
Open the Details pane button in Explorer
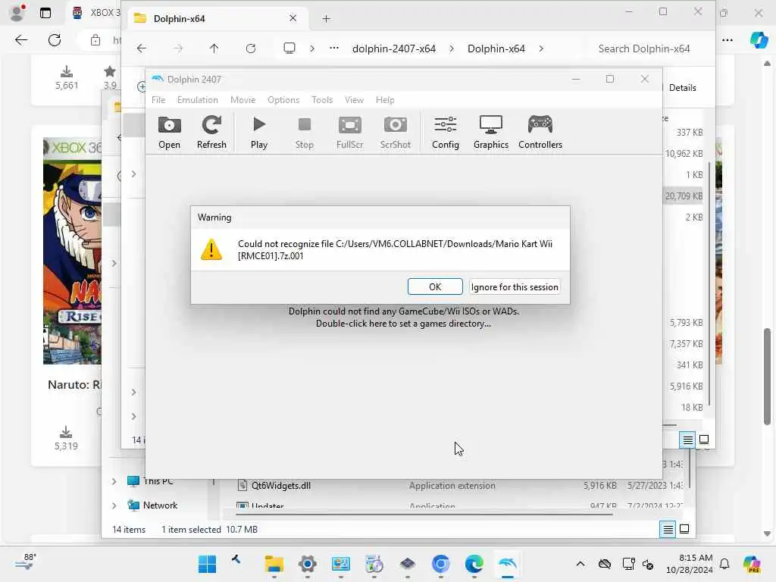[682, 88]
